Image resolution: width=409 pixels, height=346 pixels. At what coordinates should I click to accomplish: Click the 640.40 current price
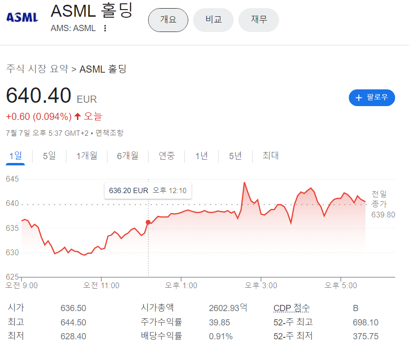[x=39, y=96]
